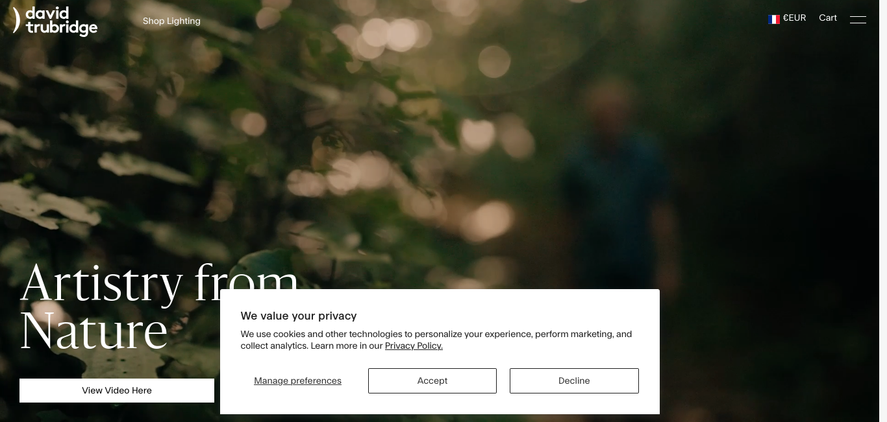This screenshot has width=887, height=422.
Task: Click the word "trubridge" in the logo
Action: click(62, 28)
